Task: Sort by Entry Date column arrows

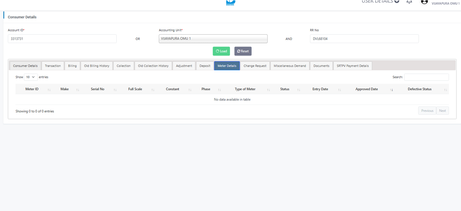Action: [x=339, y=89]
